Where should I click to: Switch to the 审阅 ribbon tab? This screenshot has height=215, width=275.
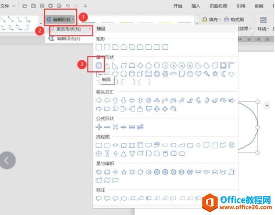pos(259,6)
